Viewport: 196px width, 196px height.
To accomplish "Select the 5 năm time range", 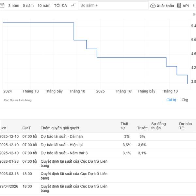I will 28,6.
